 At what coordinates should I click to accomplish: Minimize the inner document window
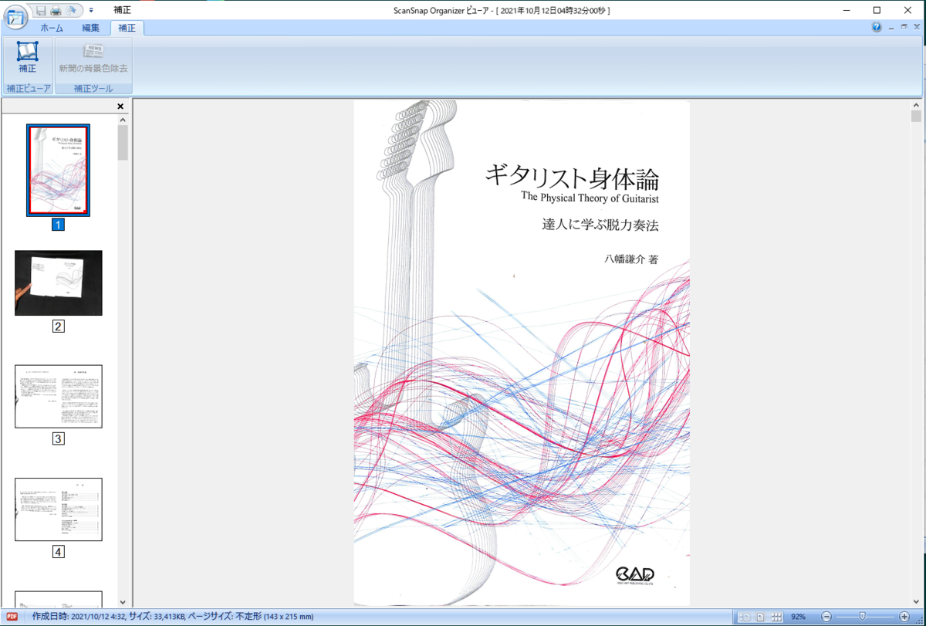tap(891, 27)
